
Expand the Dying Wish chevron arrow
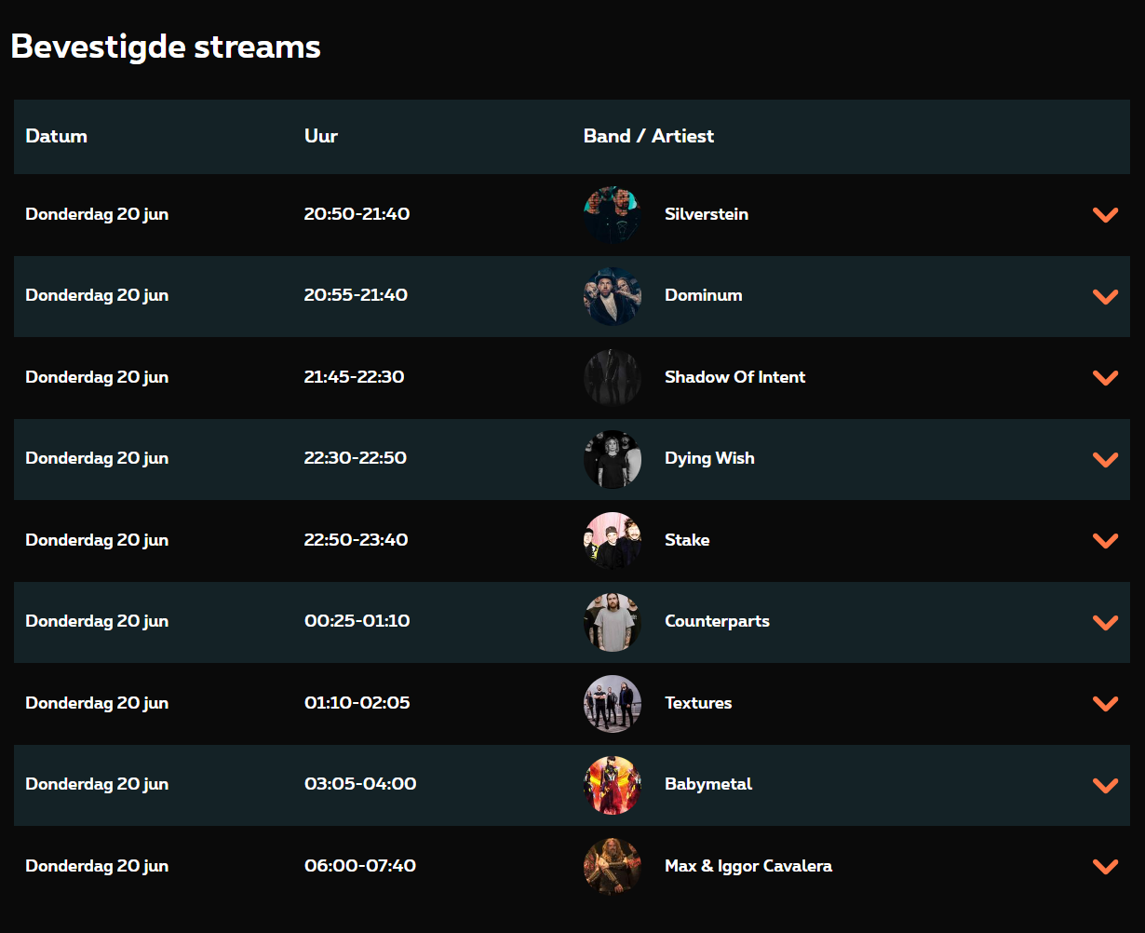pyautogui.click(x=1105, y=459)
